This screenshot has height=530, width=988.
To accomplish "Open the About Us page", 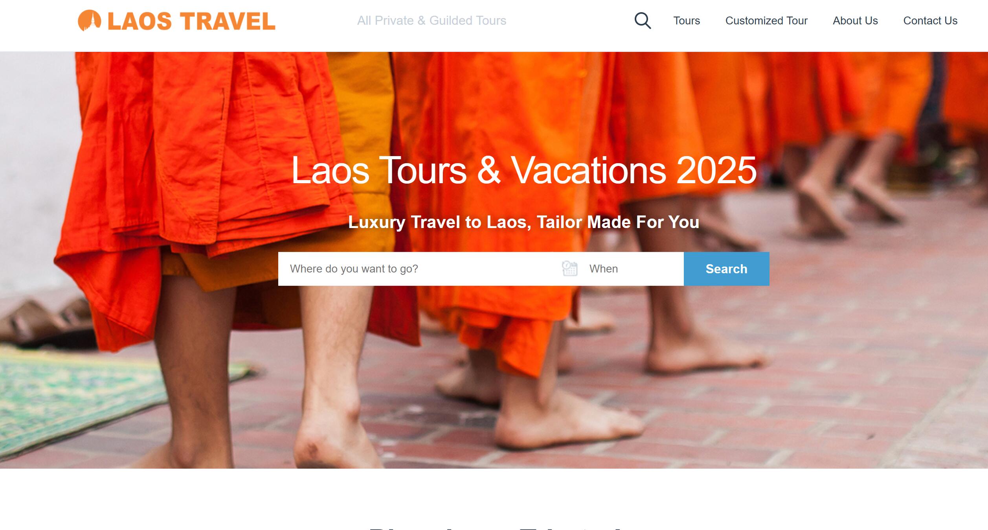I will click(855, 20).
